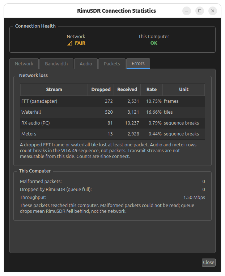Click the dropped count 272
Screen dimensions: 225x276
click(x=109, y=101)
